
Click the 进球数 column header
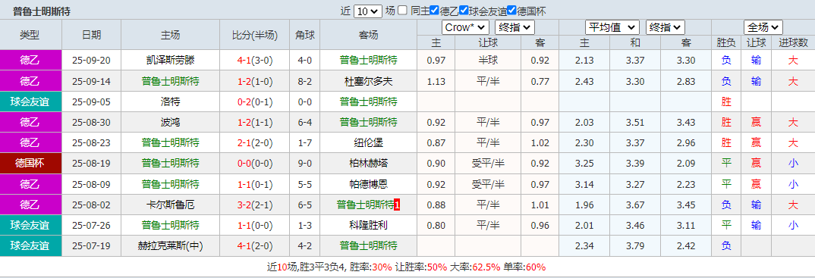coord(793,42)
